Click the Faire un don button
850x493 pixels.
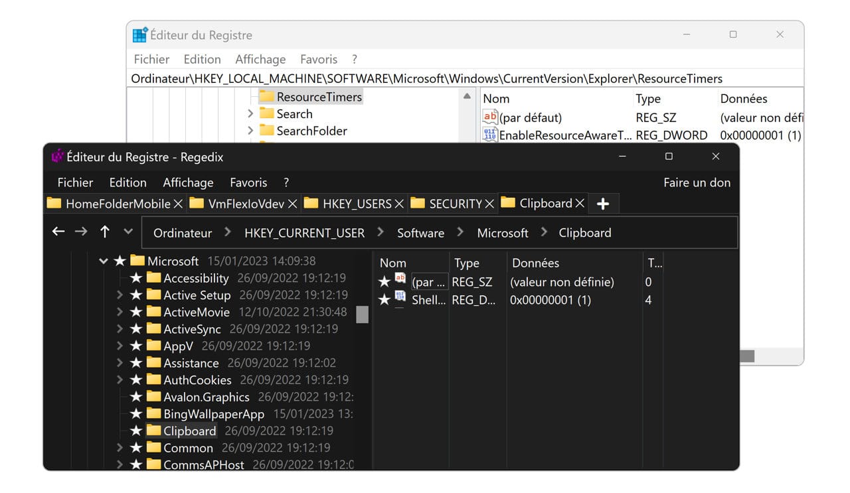[x=696, y=182]
